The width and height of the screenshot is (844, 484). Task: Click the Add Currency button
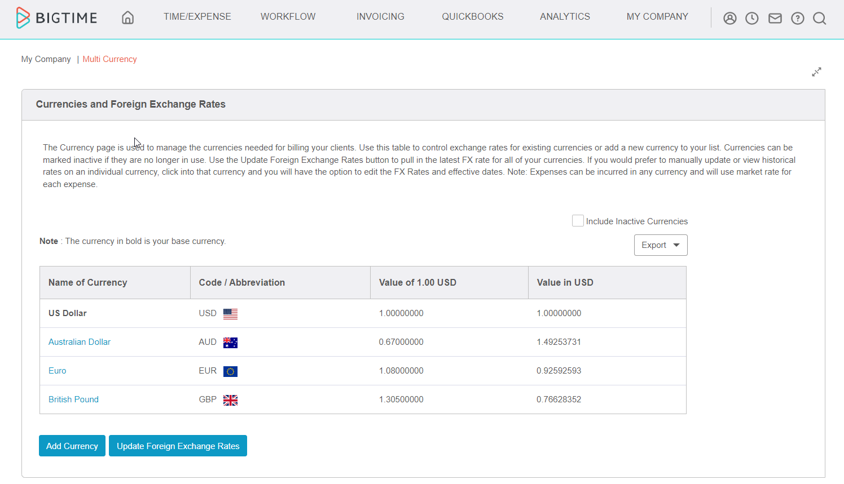pos(72,446)
